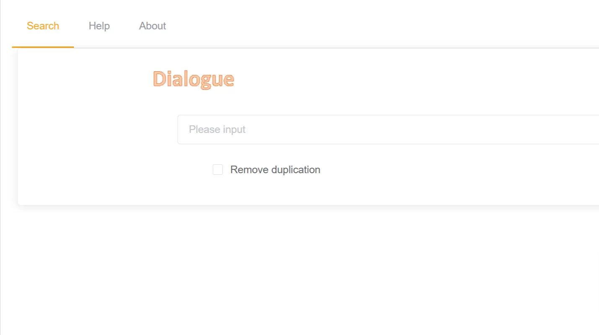Image resolution: width=599 pixels, height=335 pixels.
Task: Click the orange Dialogue logo
Action: pos(193,79)
